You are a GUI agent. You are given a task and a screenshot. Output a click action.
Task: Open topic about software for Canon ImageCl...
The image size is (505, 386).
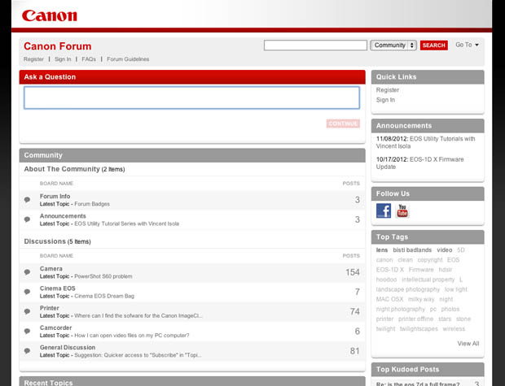pos(138,316)
